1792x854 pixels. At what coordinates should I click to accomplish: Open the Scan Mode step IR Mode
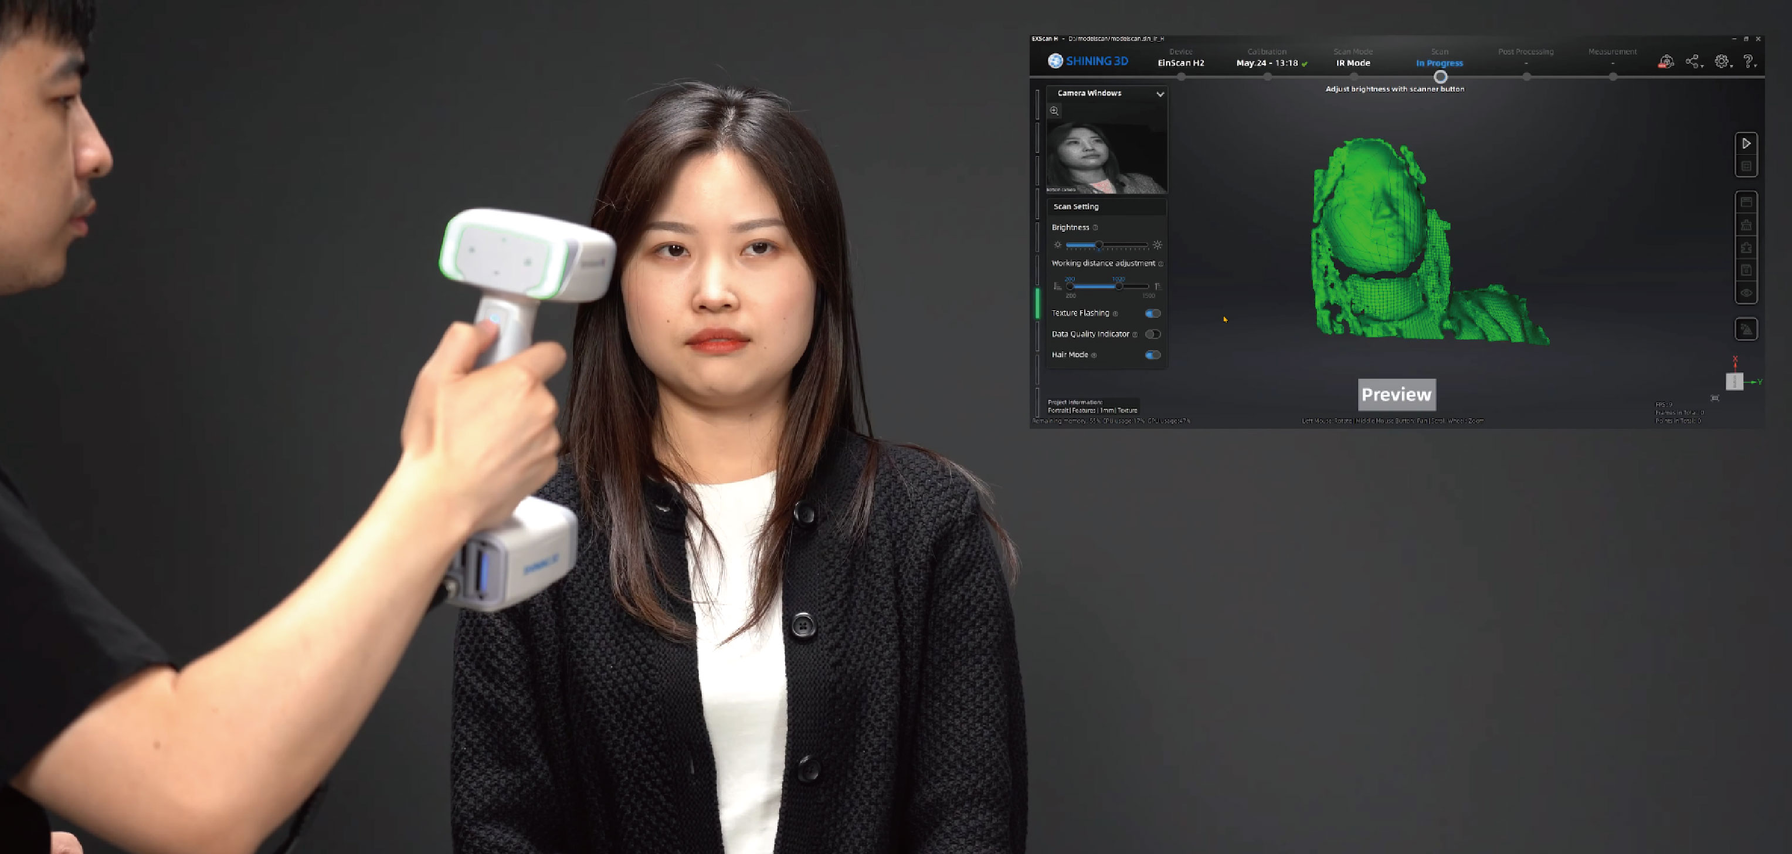(1353, 57)
